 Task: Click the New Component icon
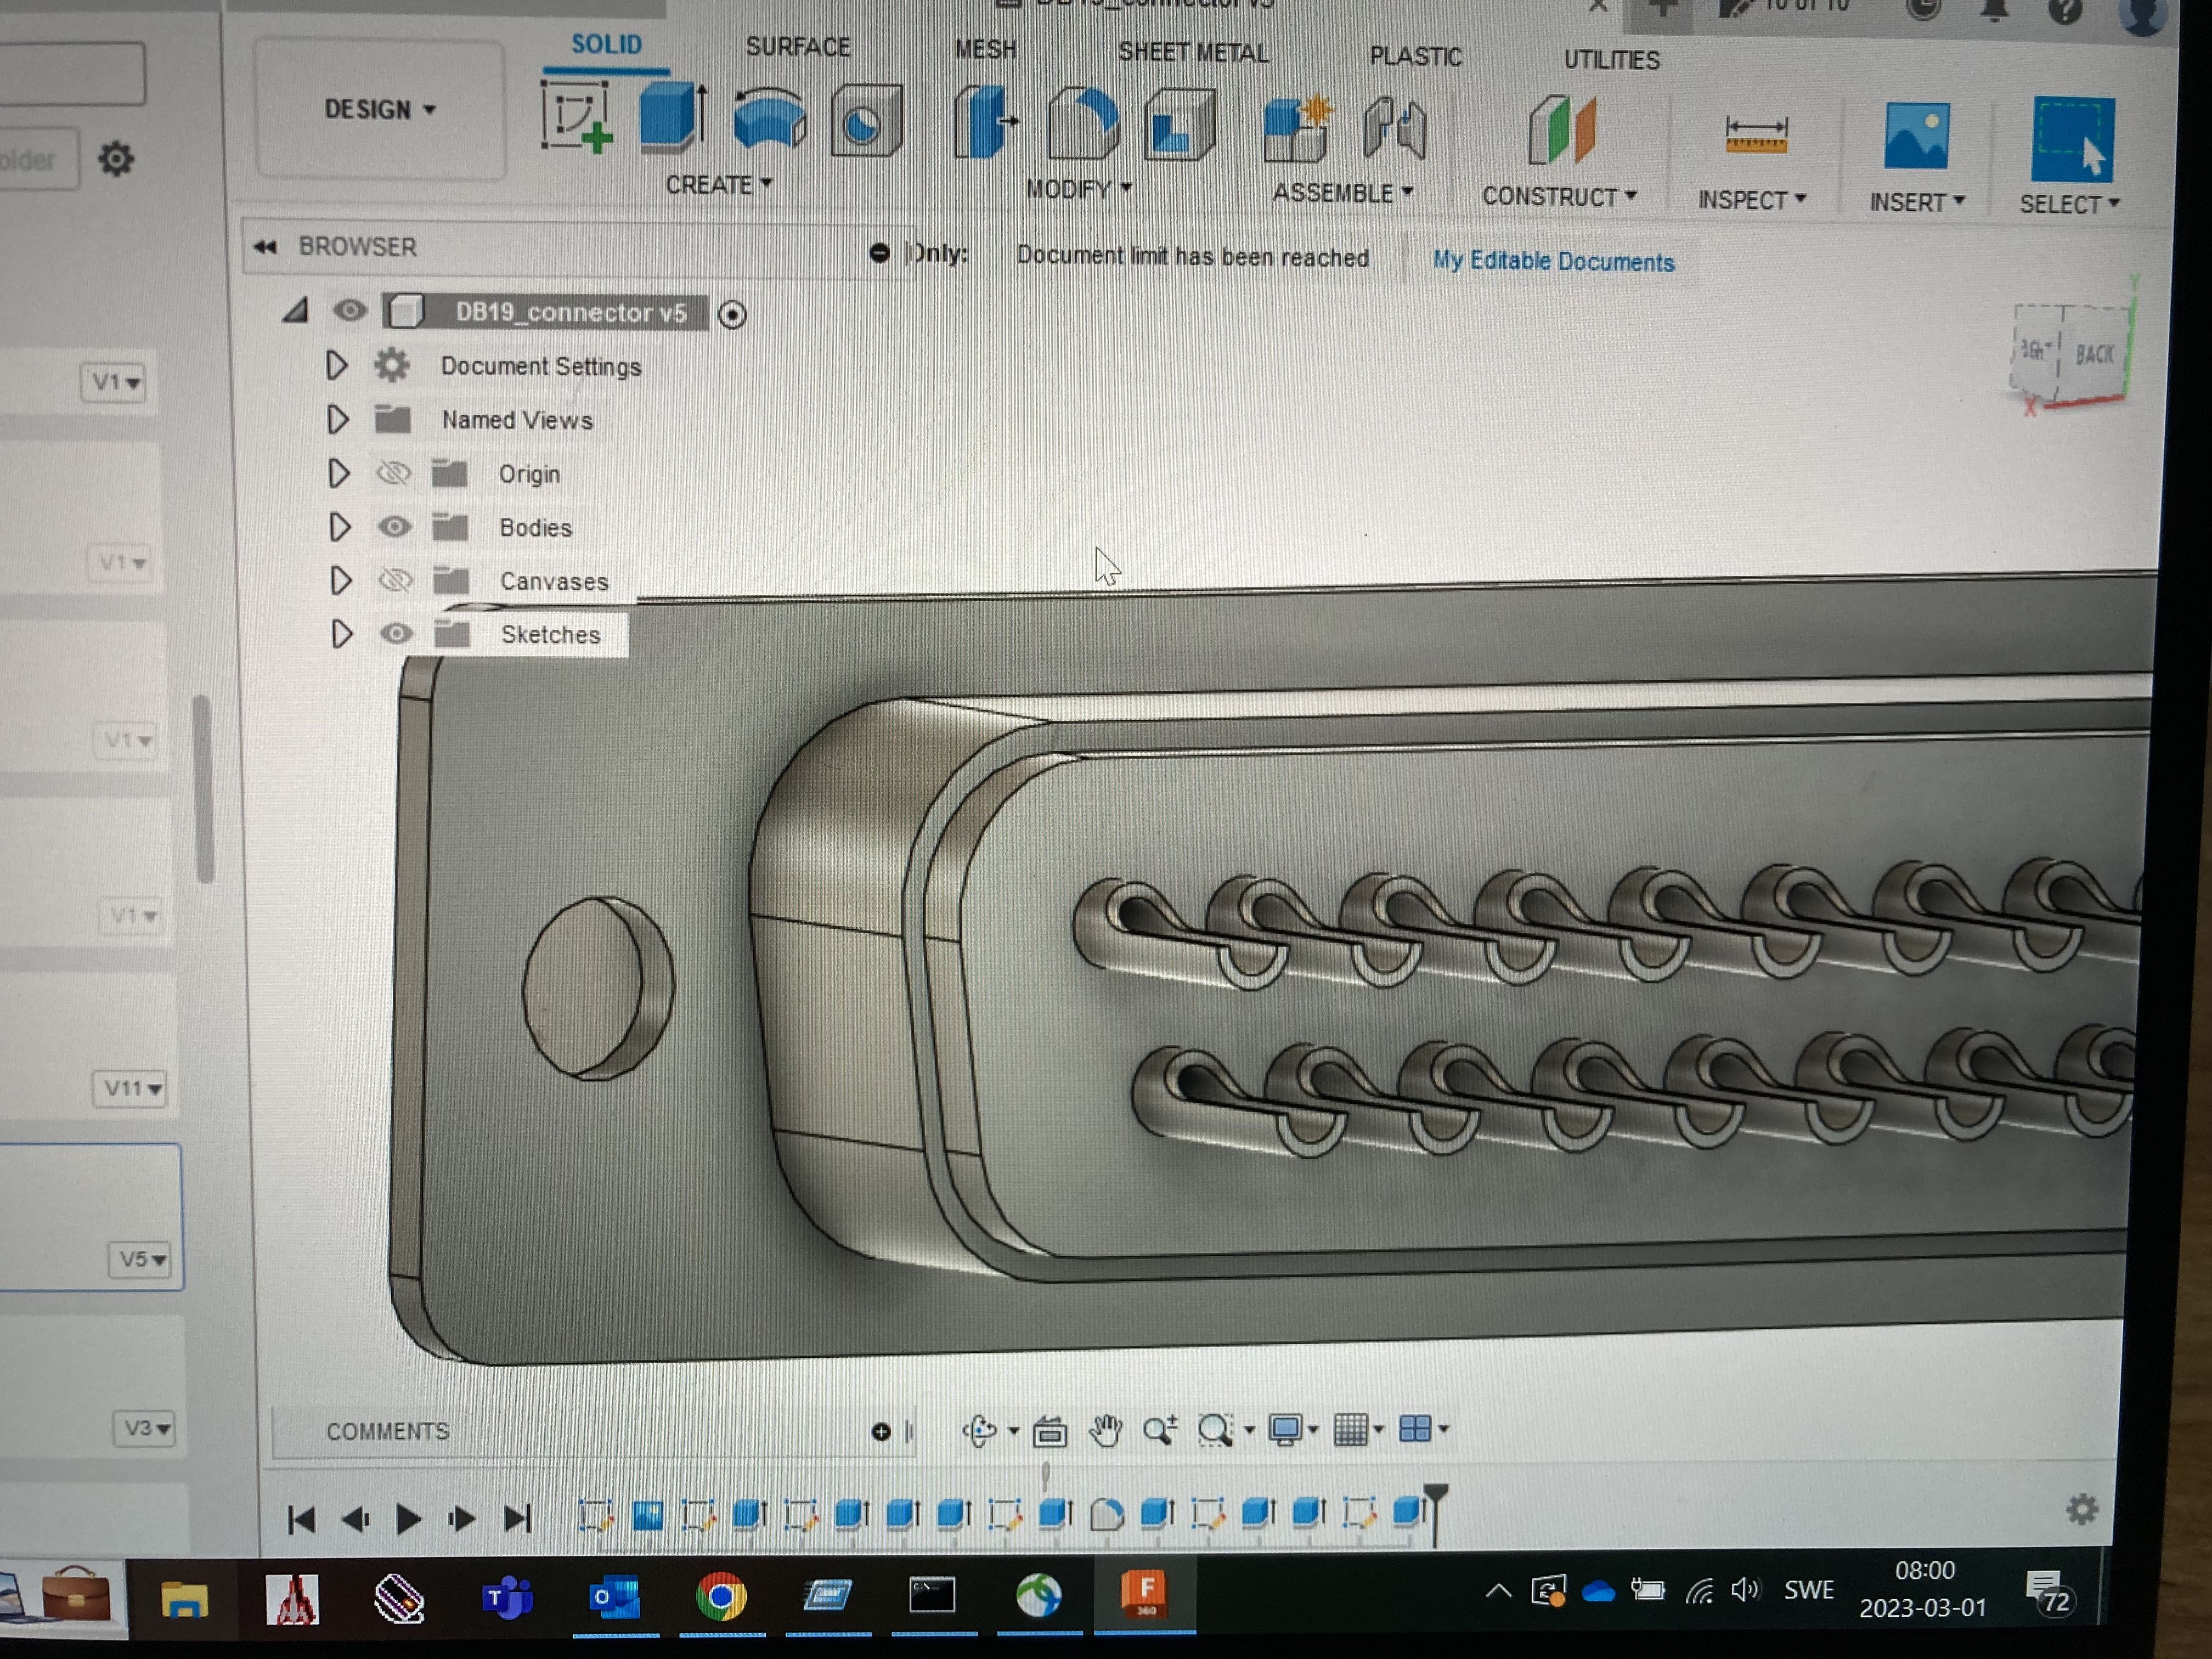tap(1297, 128)
